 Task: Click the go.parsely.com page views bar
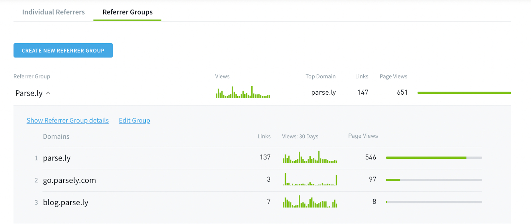(x=434, y=180)
